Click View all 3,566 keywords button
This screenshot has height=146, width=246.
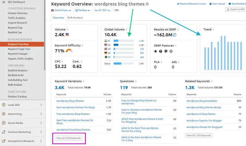pos(69,138)
